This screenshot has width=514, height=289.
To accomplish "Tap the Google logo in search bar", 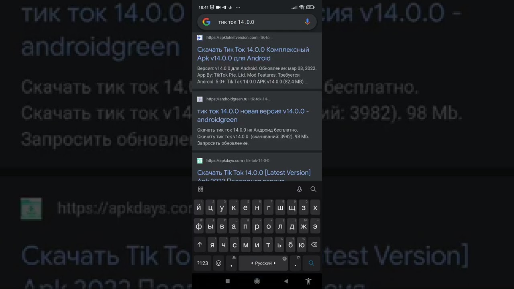I will click(x=206, y=22).
